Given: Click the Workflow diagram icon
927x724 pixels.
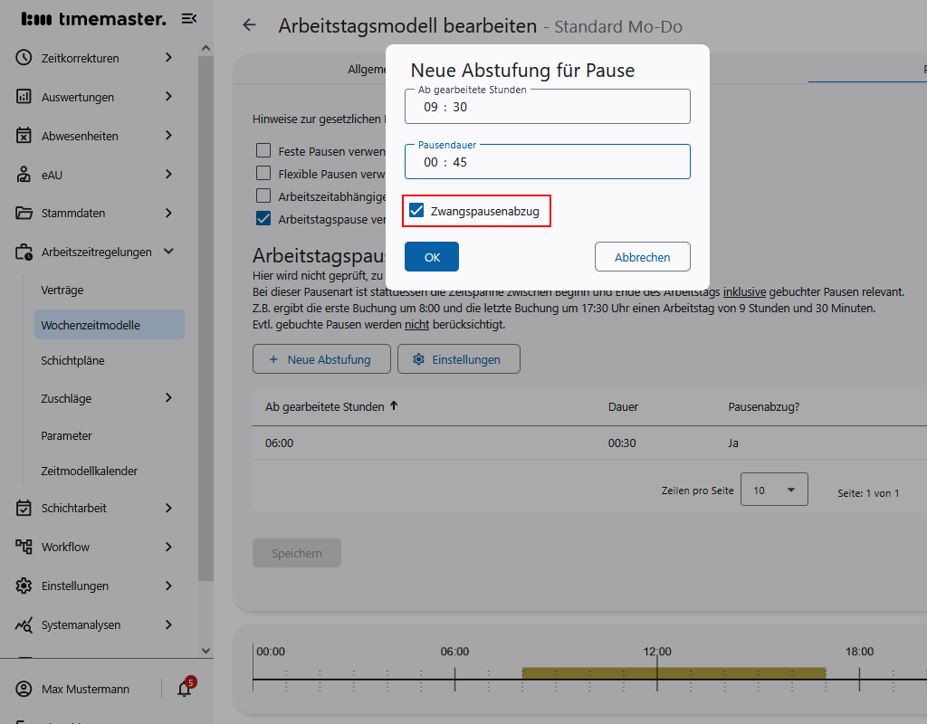Looking at the screenshot, I should [24, 547].
